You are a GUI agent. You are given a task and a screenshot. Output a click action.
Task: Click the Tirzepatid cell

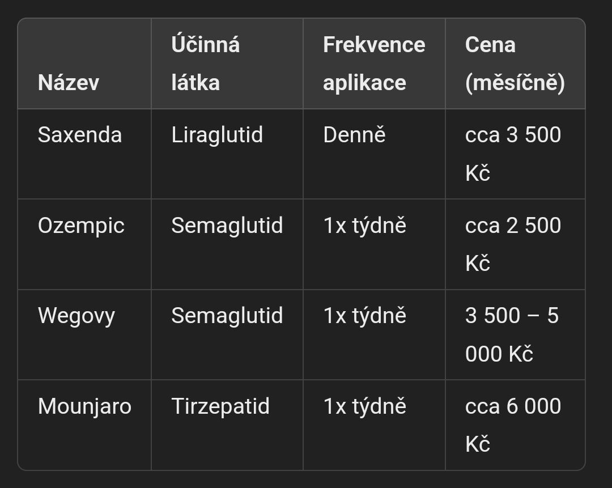click(x=227, y=425)
